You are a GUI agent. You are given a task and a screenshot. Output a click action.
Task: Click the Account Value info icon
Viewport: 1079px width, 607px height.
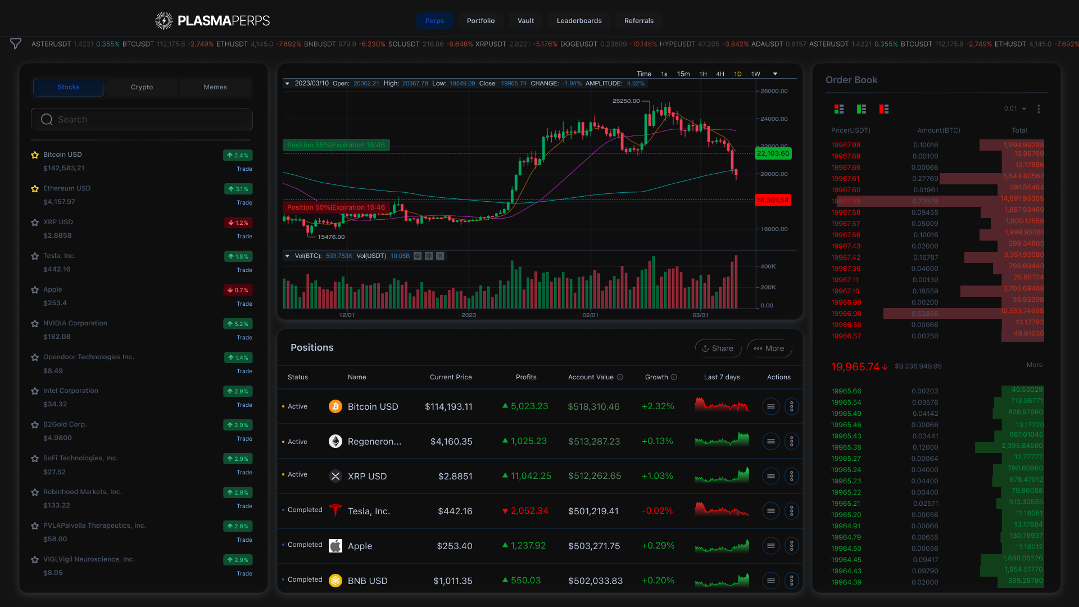620,377
